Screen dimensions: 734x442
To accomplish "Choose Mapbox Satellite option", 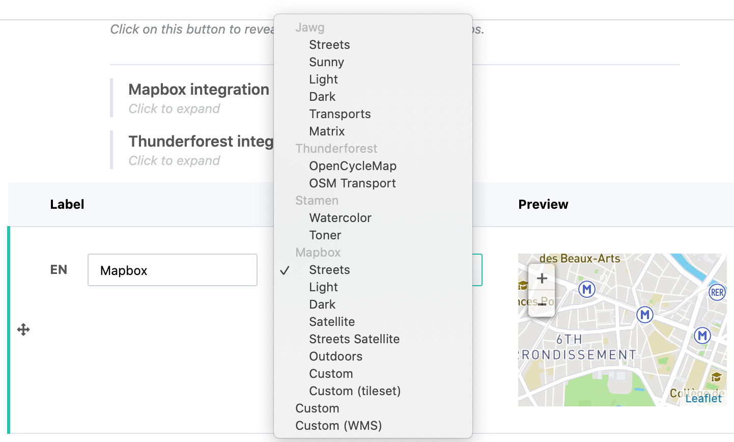I will [332, 322].
